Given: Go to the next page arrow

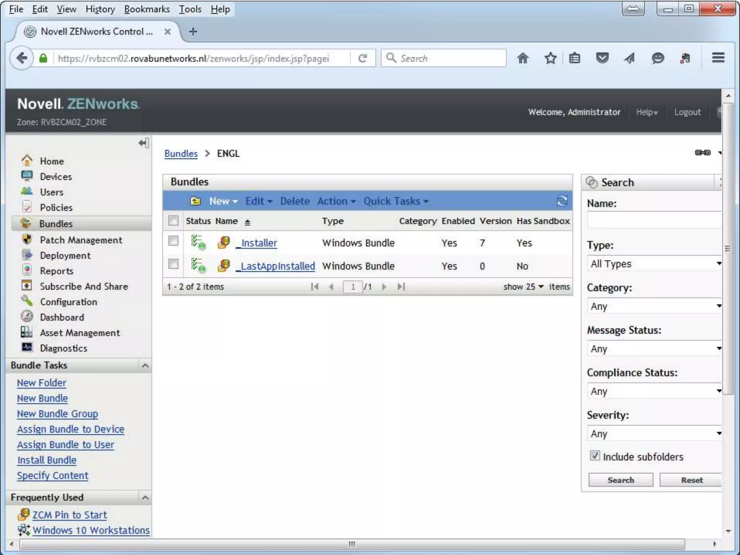Looking at the screenshot, I should (384, 287).
